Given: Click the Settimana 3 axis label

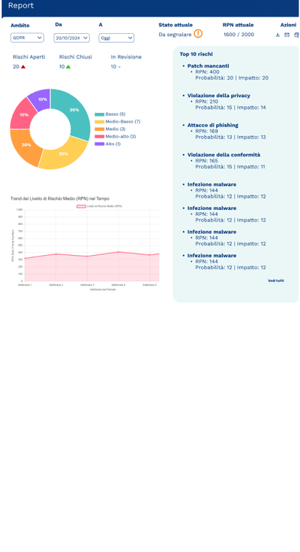Looking at the screenshot, I should point(87,284).
